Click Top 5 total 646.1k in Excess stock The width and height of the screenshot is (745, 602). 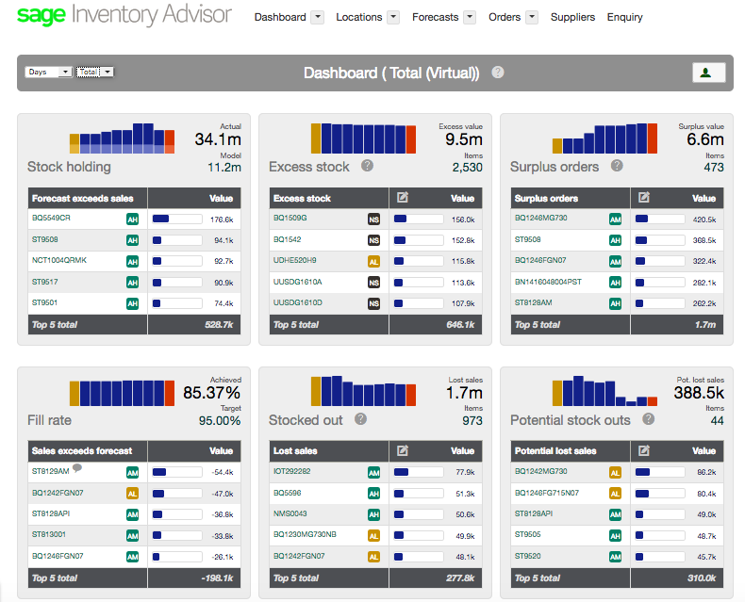coord(460,325)
